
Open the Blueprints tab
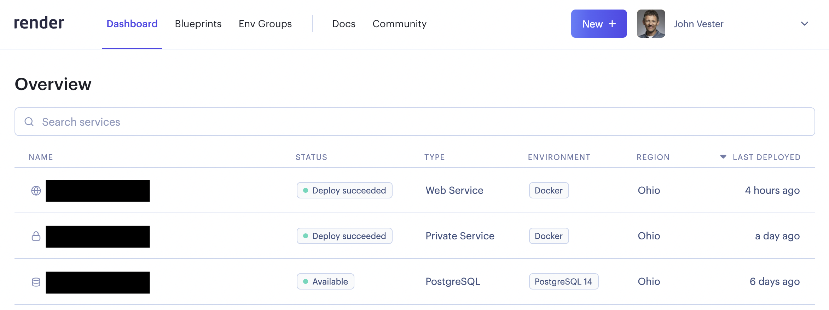pyautogui.click(x=198, y=24)
